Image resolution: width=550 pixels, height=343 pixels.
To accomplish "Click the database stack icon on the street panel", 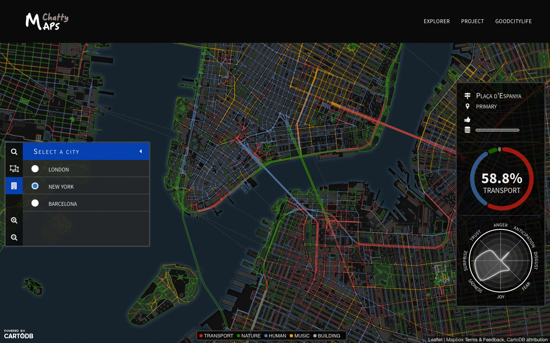I will (x=467, y=129).
